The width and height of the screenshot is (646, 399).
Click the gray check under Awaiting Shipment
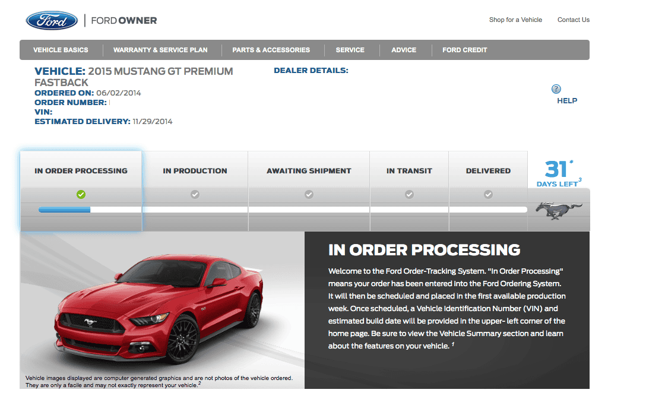[x=309, y=194]
